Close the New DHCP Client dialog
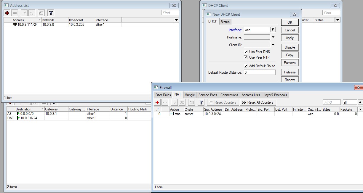Viewport: 363px width, 193px height. (294, 14)
